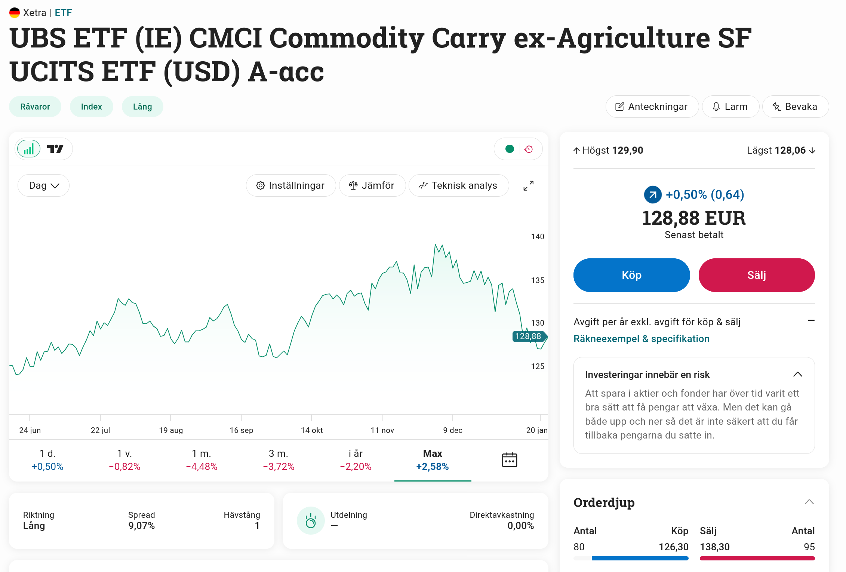Screen dimensions: 846x572
Task: Select the 3 m. period tab
Action: [x=279, y=460]
